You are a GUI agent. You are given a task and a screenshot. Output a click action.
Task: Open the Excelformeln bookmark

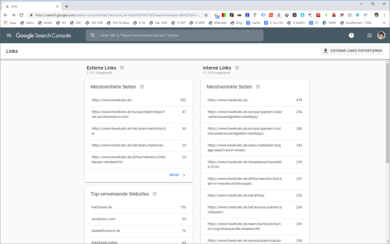pos(357,23)
